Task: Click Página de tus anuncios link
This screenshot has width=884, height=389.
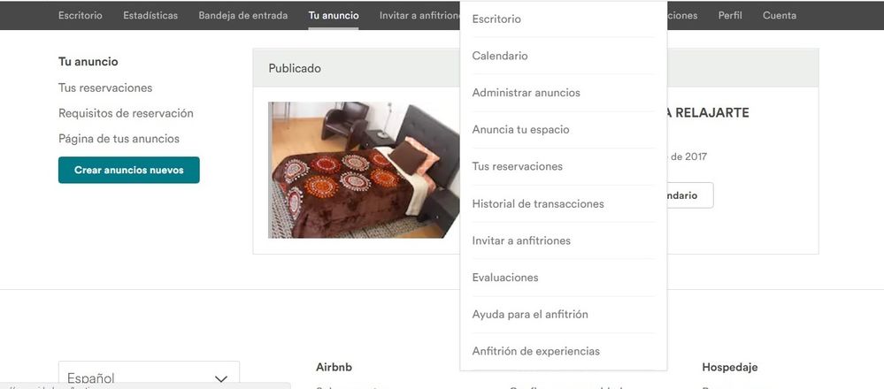Action: (x=119, y=139)
